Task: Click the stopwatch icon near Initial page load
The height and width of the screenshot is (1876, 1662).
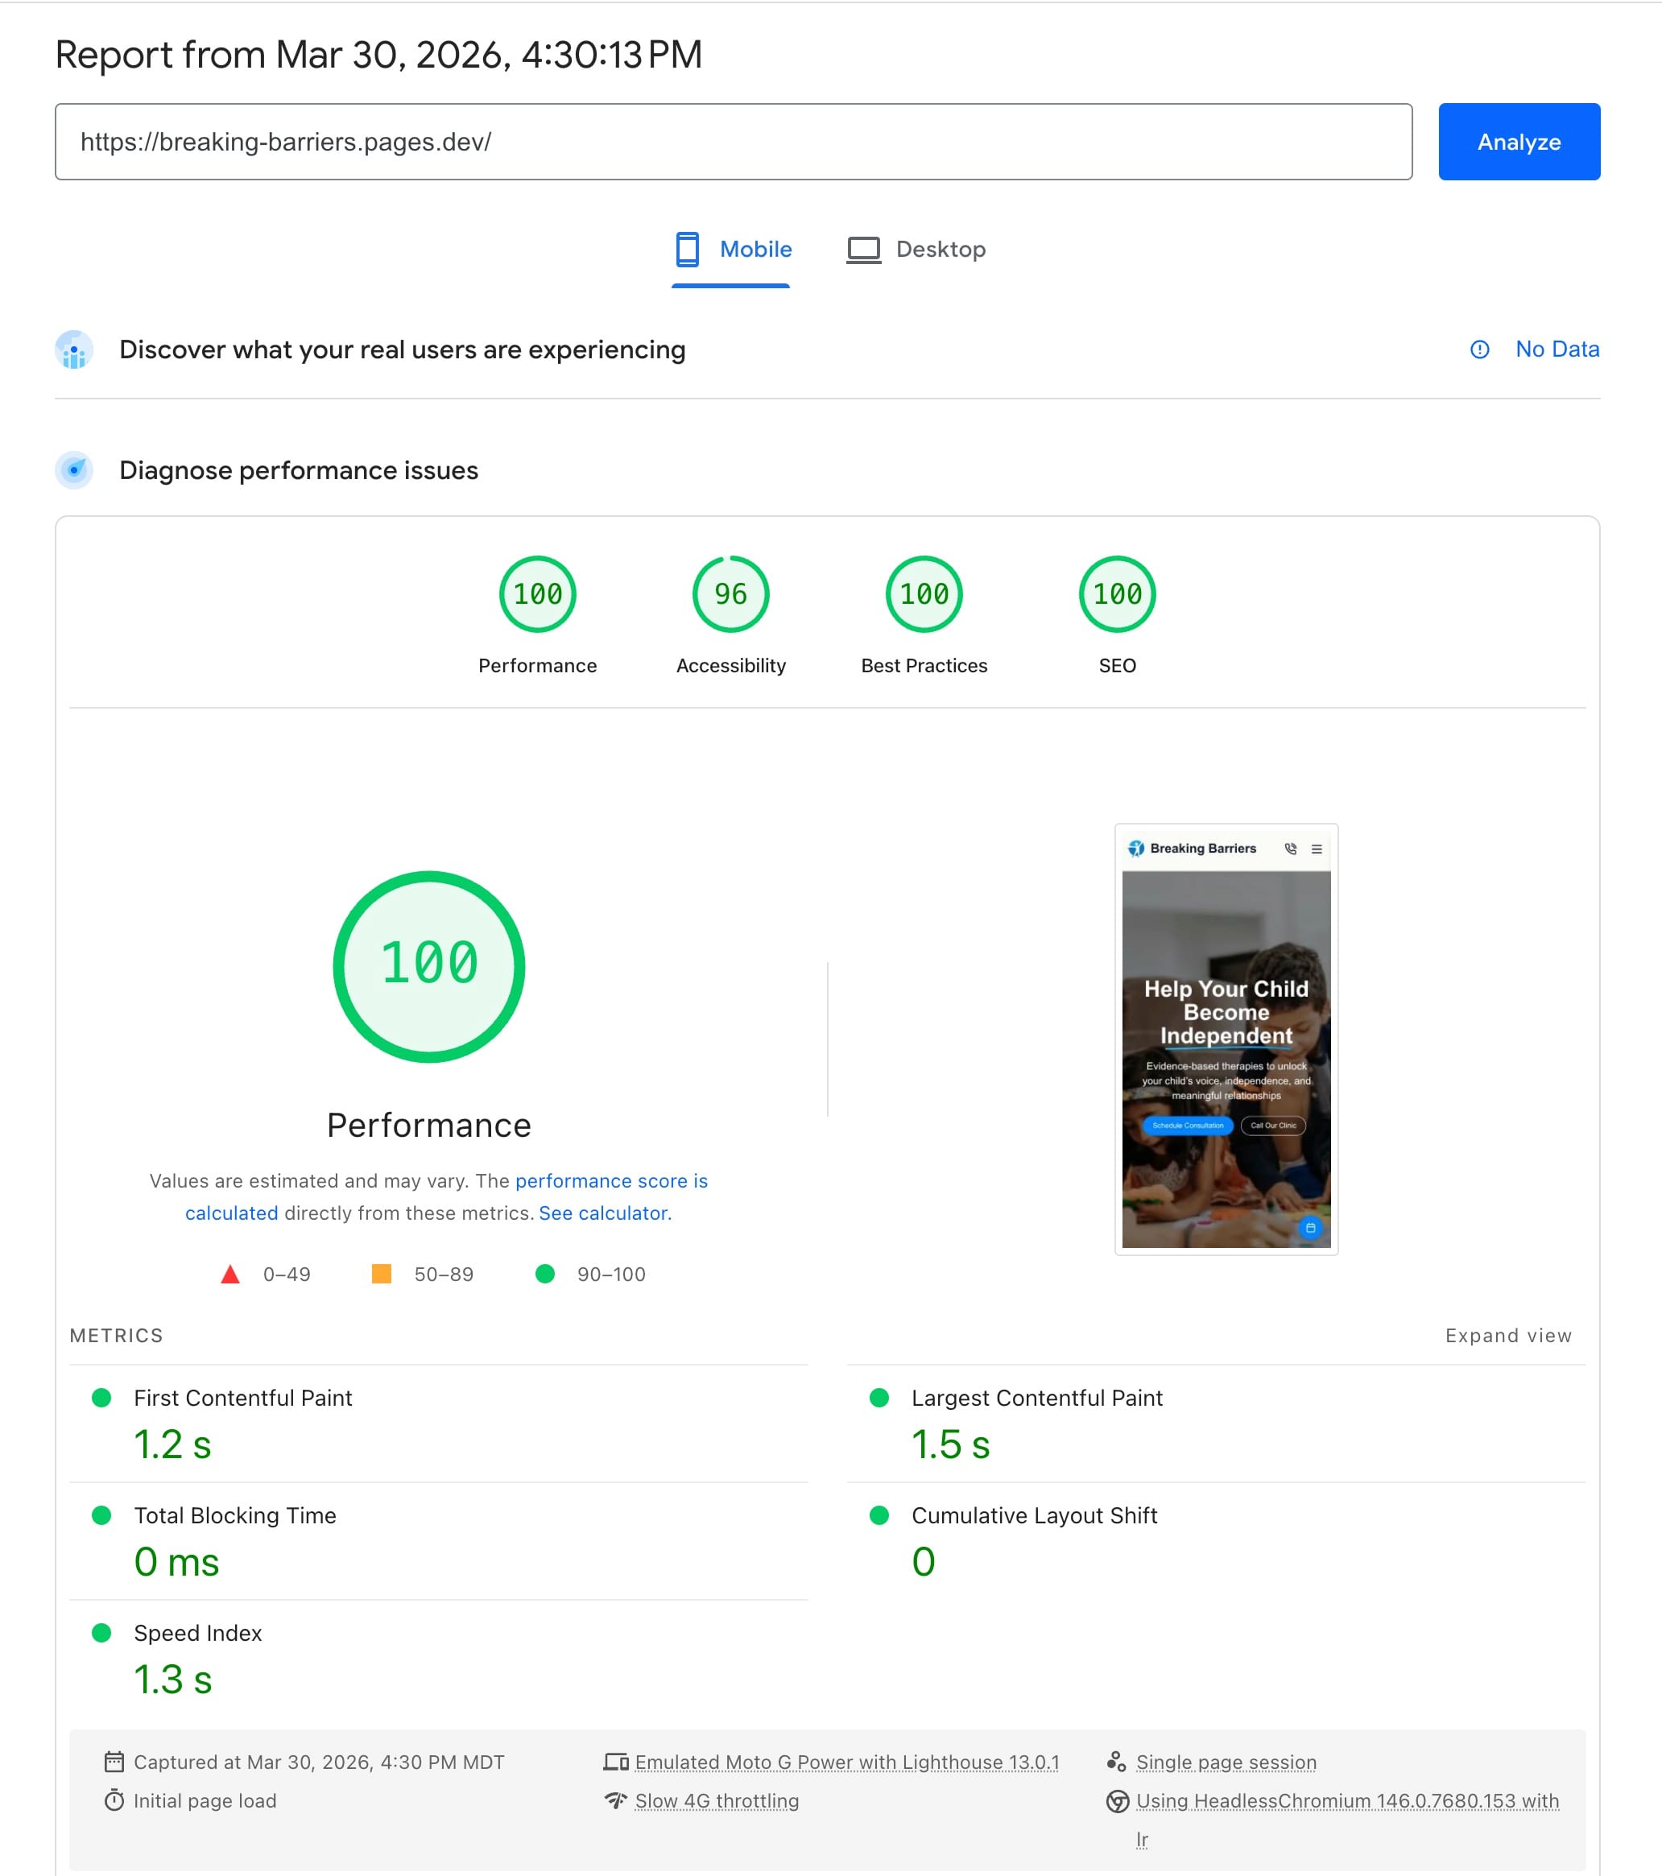Action: click(114, 1801)
